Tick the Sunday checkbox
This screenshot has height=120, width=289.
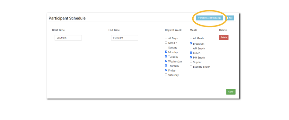pyautogui.click(x=166, y=47)
